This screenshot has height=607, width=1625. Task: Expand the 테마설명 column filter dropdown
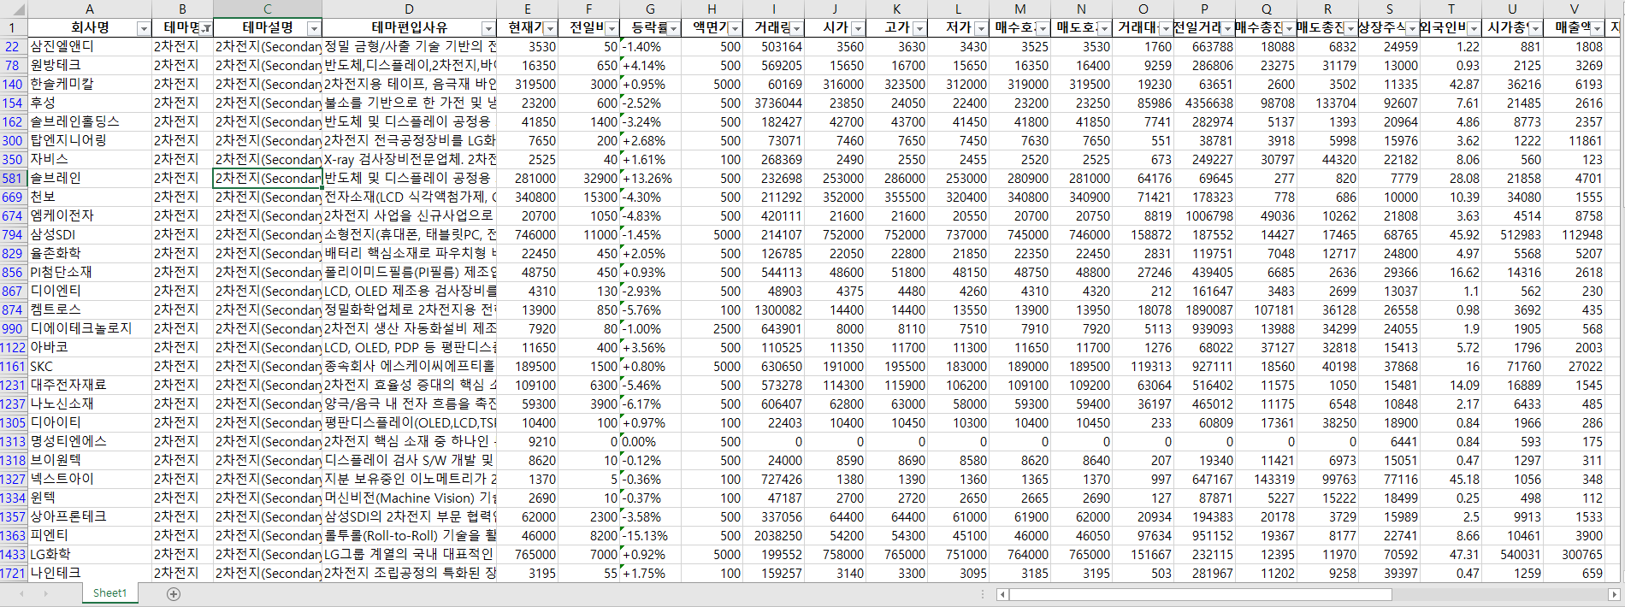tap(314, 28)
